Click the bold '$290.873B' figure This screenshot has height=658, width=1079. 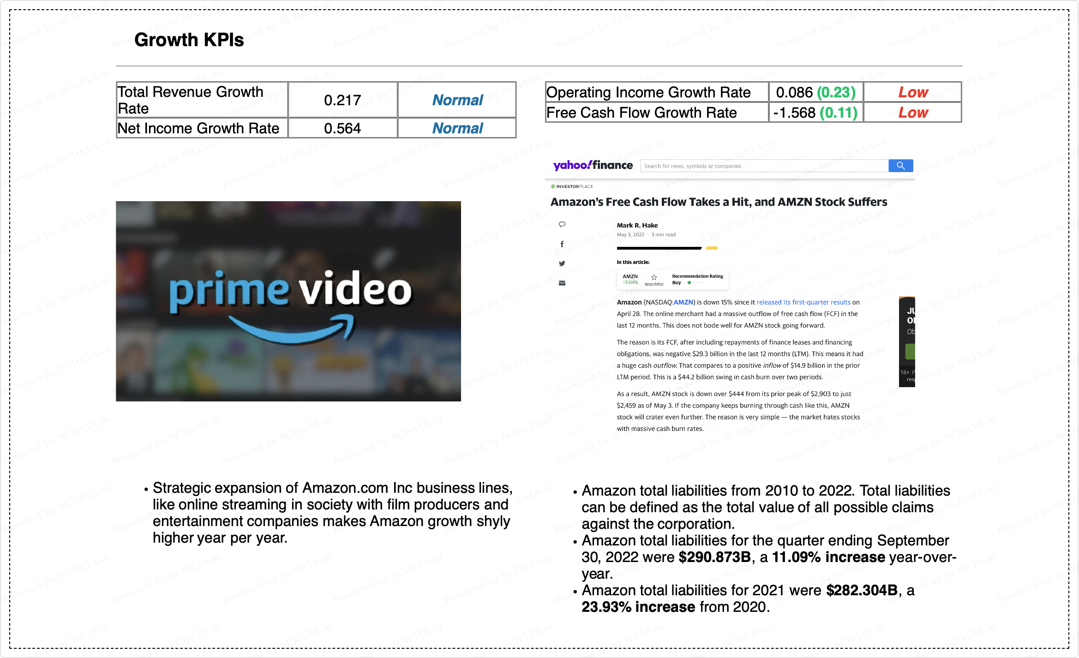715,557
